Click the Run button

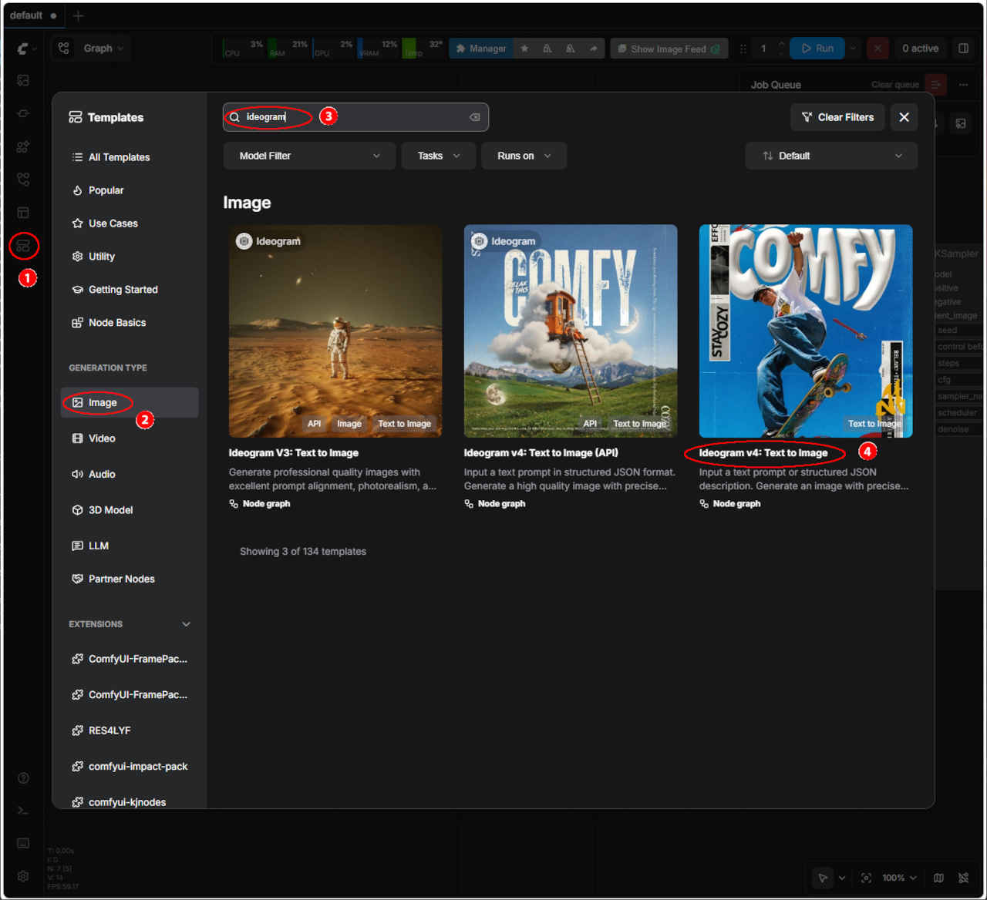point(817,49)
